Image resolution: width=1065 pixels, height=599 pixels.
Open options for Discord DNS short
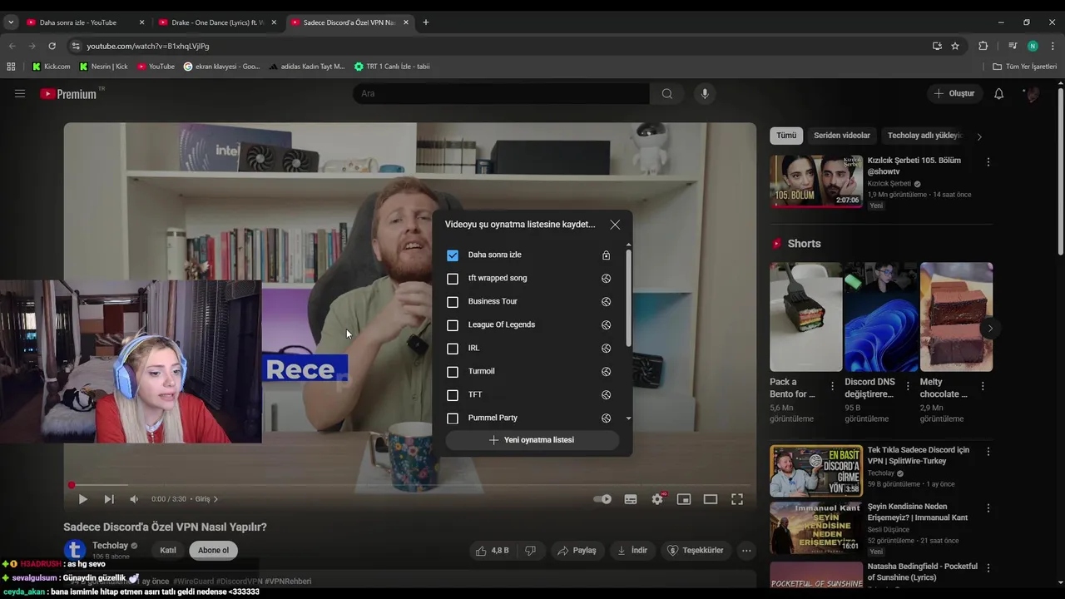click(908, 386)
